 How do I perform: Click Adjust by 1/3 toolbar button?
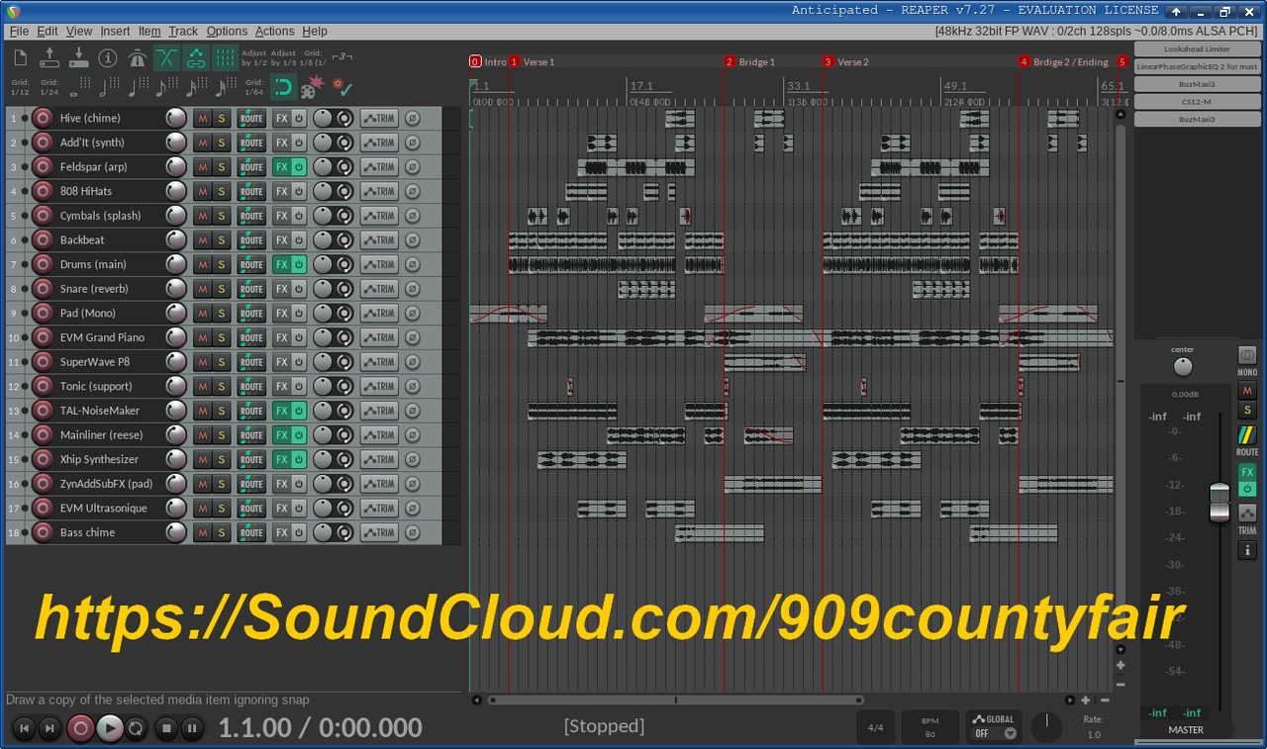tap(283, 57)
